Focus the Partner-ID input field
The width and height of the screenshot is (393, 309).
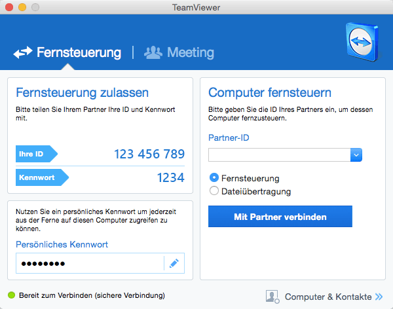click(x=279, y=155)
